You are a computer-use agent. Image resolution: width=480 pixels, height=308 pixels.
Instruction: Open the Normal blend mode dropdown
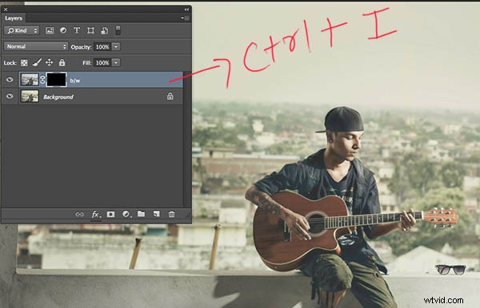pyautogui.click(x=36, y=46)
